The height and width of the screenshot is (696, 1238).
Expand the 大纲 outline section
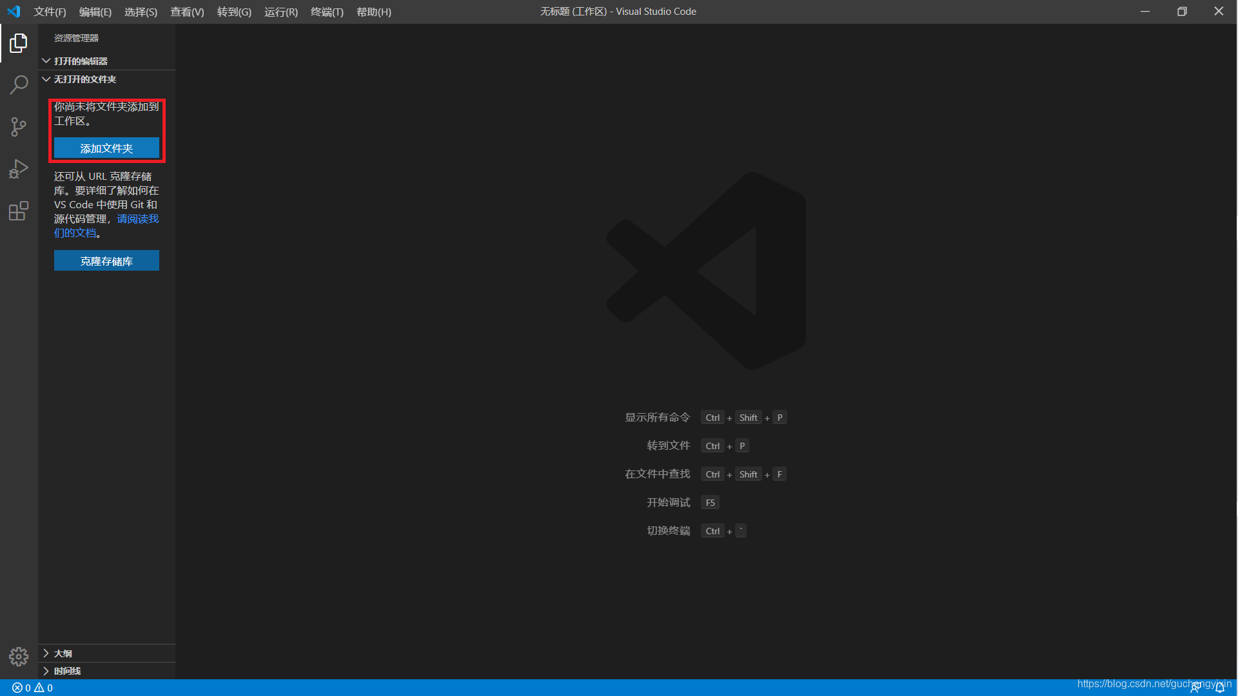(107, 653)
